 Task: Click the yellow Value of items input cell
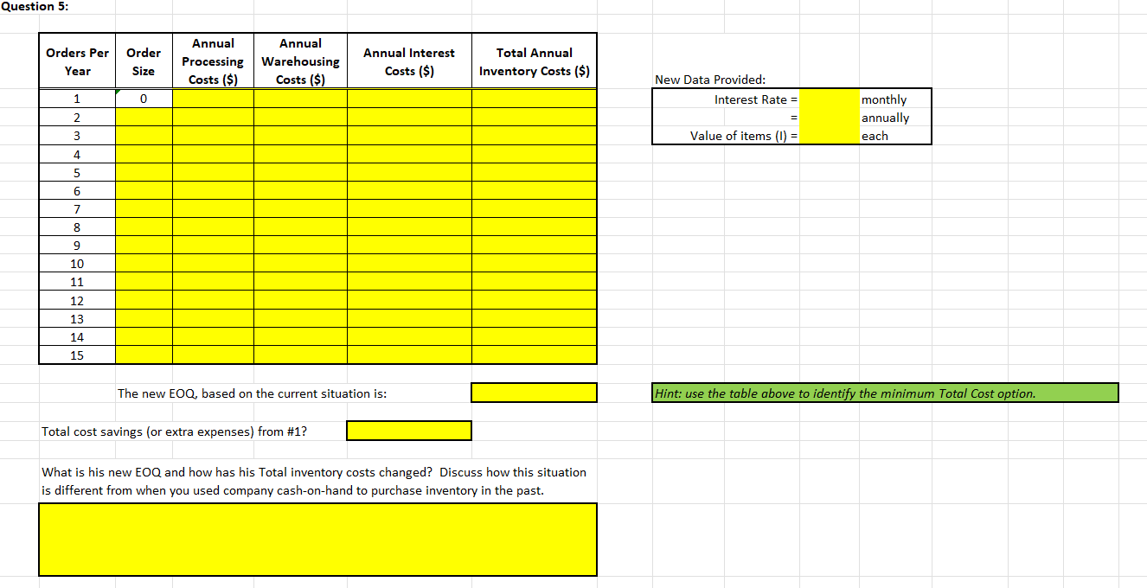coord(829,135)
